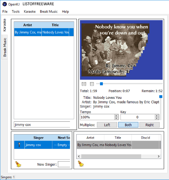Open the File menu
Image resolution: width=169 pixels, height=180 pixels.
pyautogui.click(x=5, y=12)
